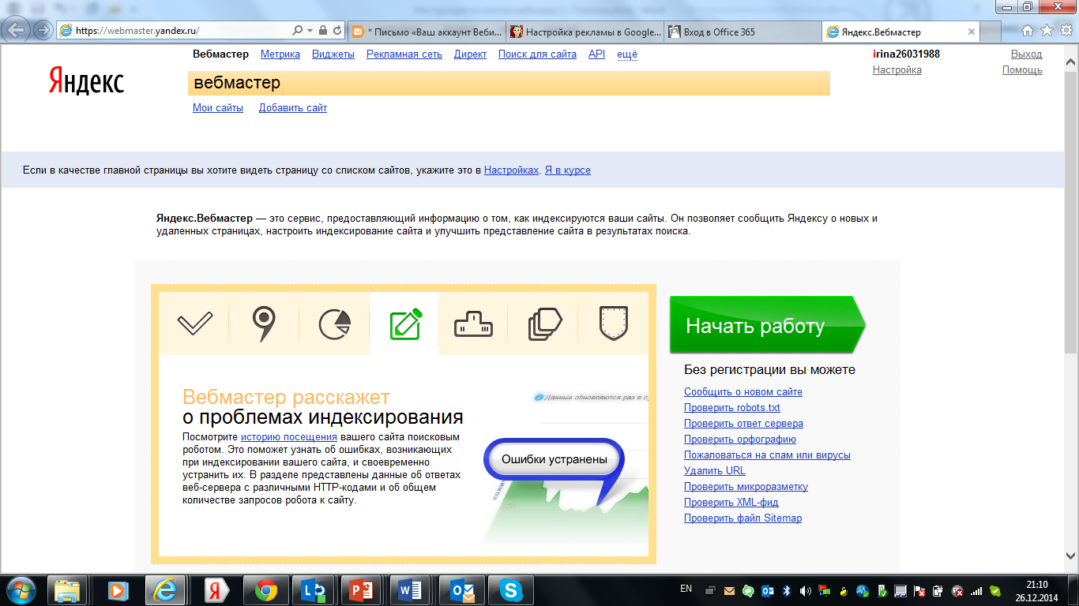
Task: Open 'Настройка' under username
Action: [897, 70]
